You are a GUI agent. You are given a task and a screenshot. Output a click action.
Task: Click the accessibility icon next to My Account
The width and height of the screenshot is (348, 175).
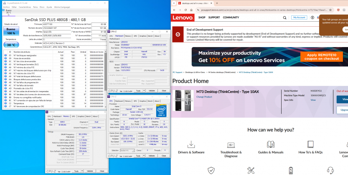[312, 17]
